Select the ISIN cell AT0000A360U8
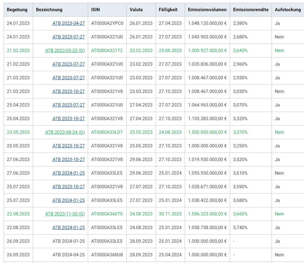The width and height of the screenshot is (304, 263). (107, 255)
